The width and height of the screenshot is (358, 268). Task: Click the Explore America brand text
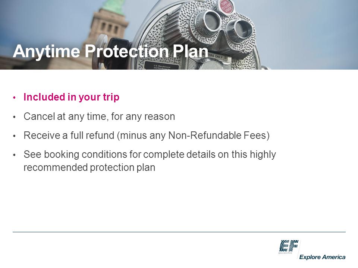click(322, 257)
